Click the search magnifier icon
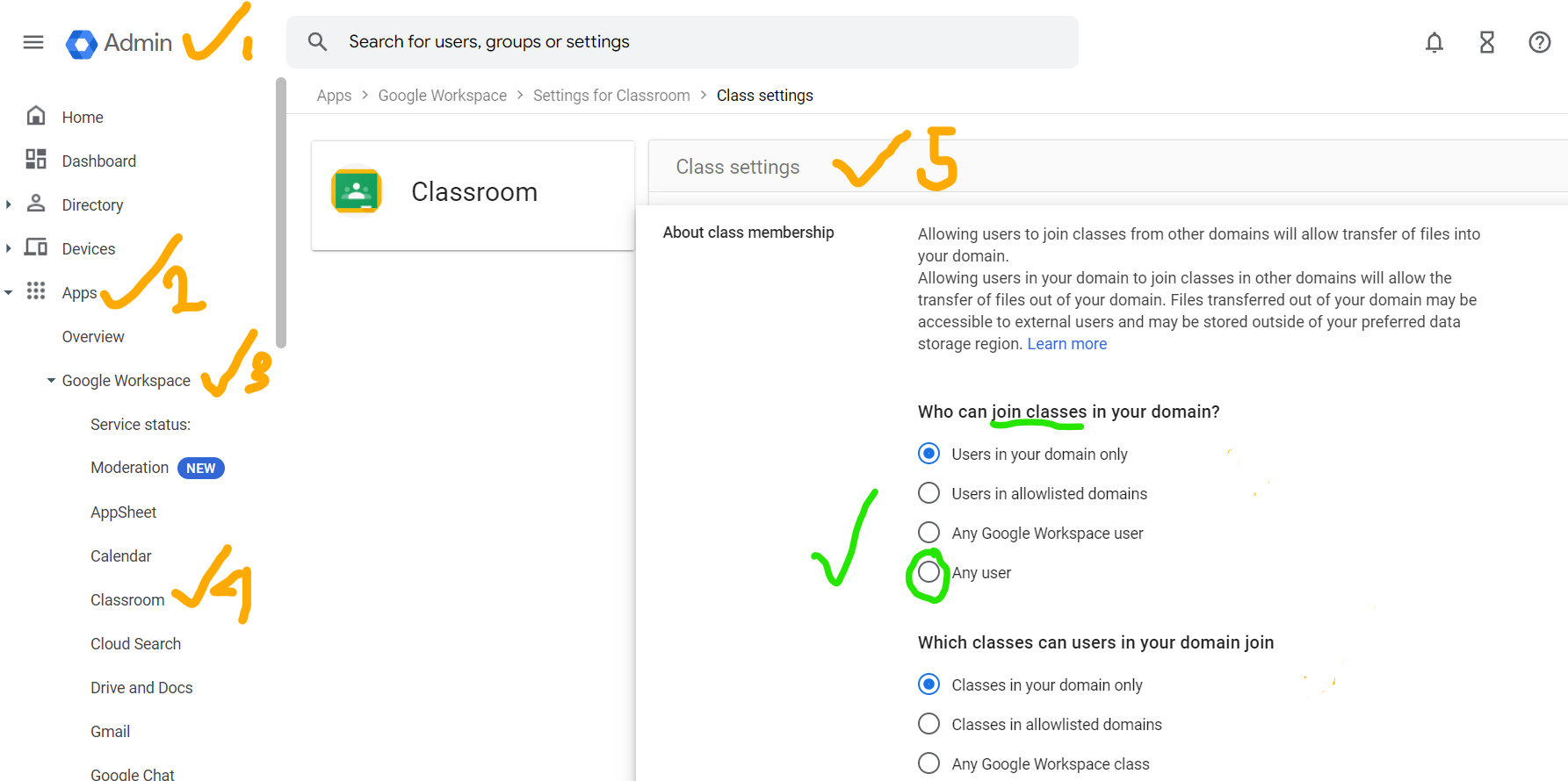The height and width of the screenshot is (781, 1568). click(317, 41)
